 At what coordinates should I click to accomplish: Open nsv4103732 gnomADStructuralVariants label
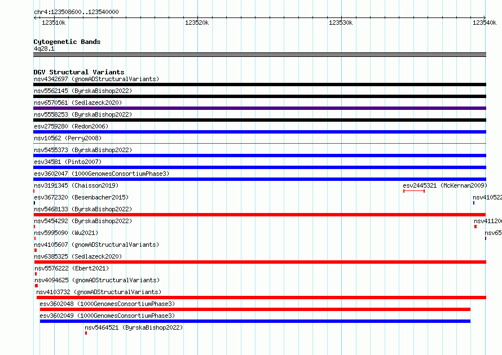(99, 292)
